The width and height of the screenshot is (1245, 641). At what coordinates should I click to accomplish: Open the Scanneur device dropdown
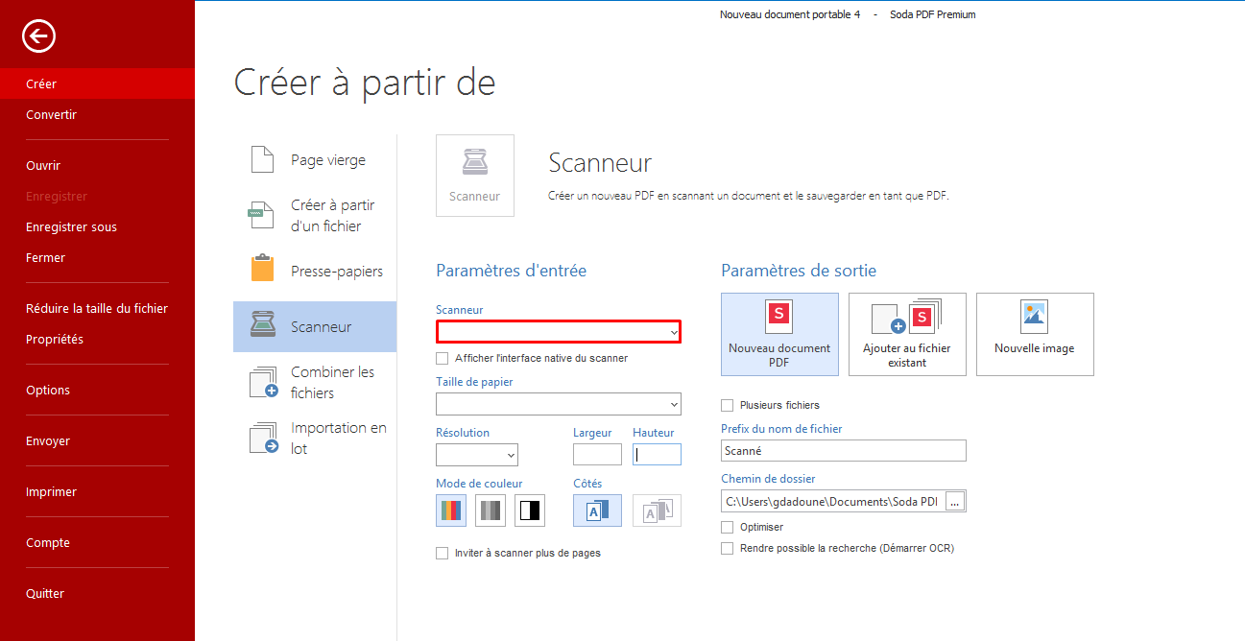(x=559, y=331)
